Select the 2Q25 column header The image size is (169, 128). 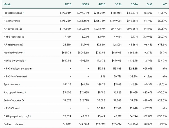click(x=68, y=4)
